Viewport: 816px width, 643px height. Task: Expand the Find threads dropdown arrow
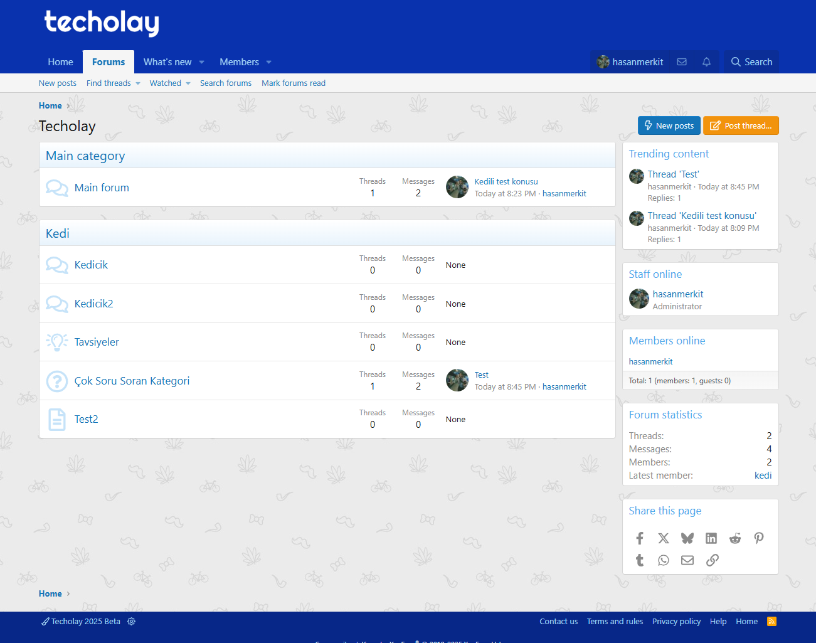tap(138, 83)
